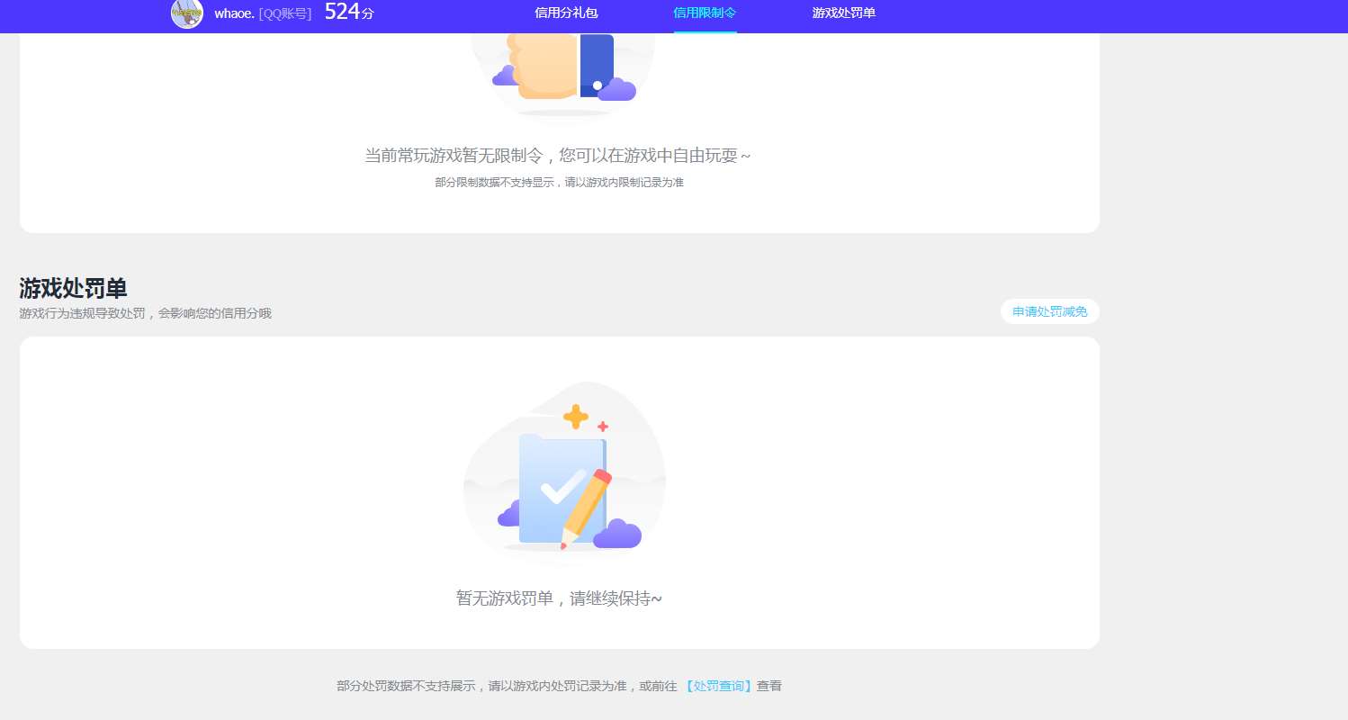This screenshot has width=1348, height=720.
Task: Click the 申请处罚减免 button
Action: (1049, 311)
